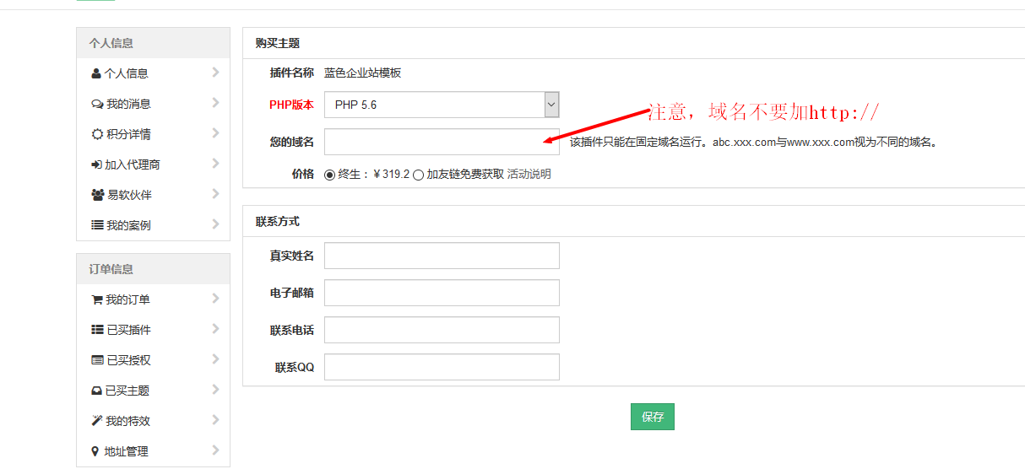Open 我的案例 sidebar entry

(128, 225)
